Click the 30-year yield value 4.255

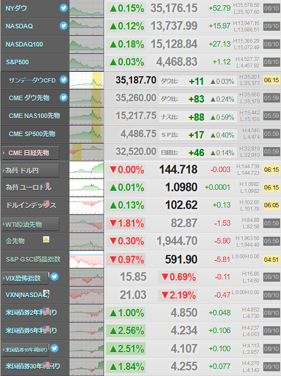click(184, 366)
